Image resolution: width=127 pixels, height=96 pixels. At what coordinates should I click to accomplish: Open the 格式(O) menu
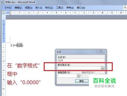[49, 8]
